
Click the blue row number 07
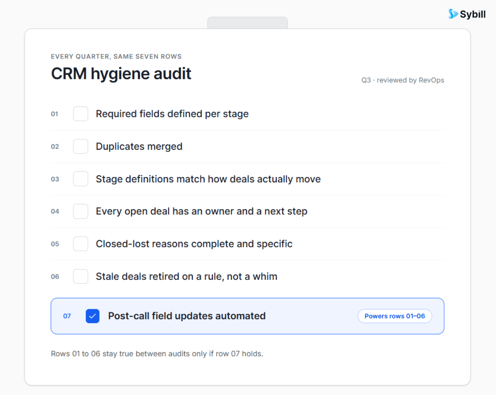67,316
